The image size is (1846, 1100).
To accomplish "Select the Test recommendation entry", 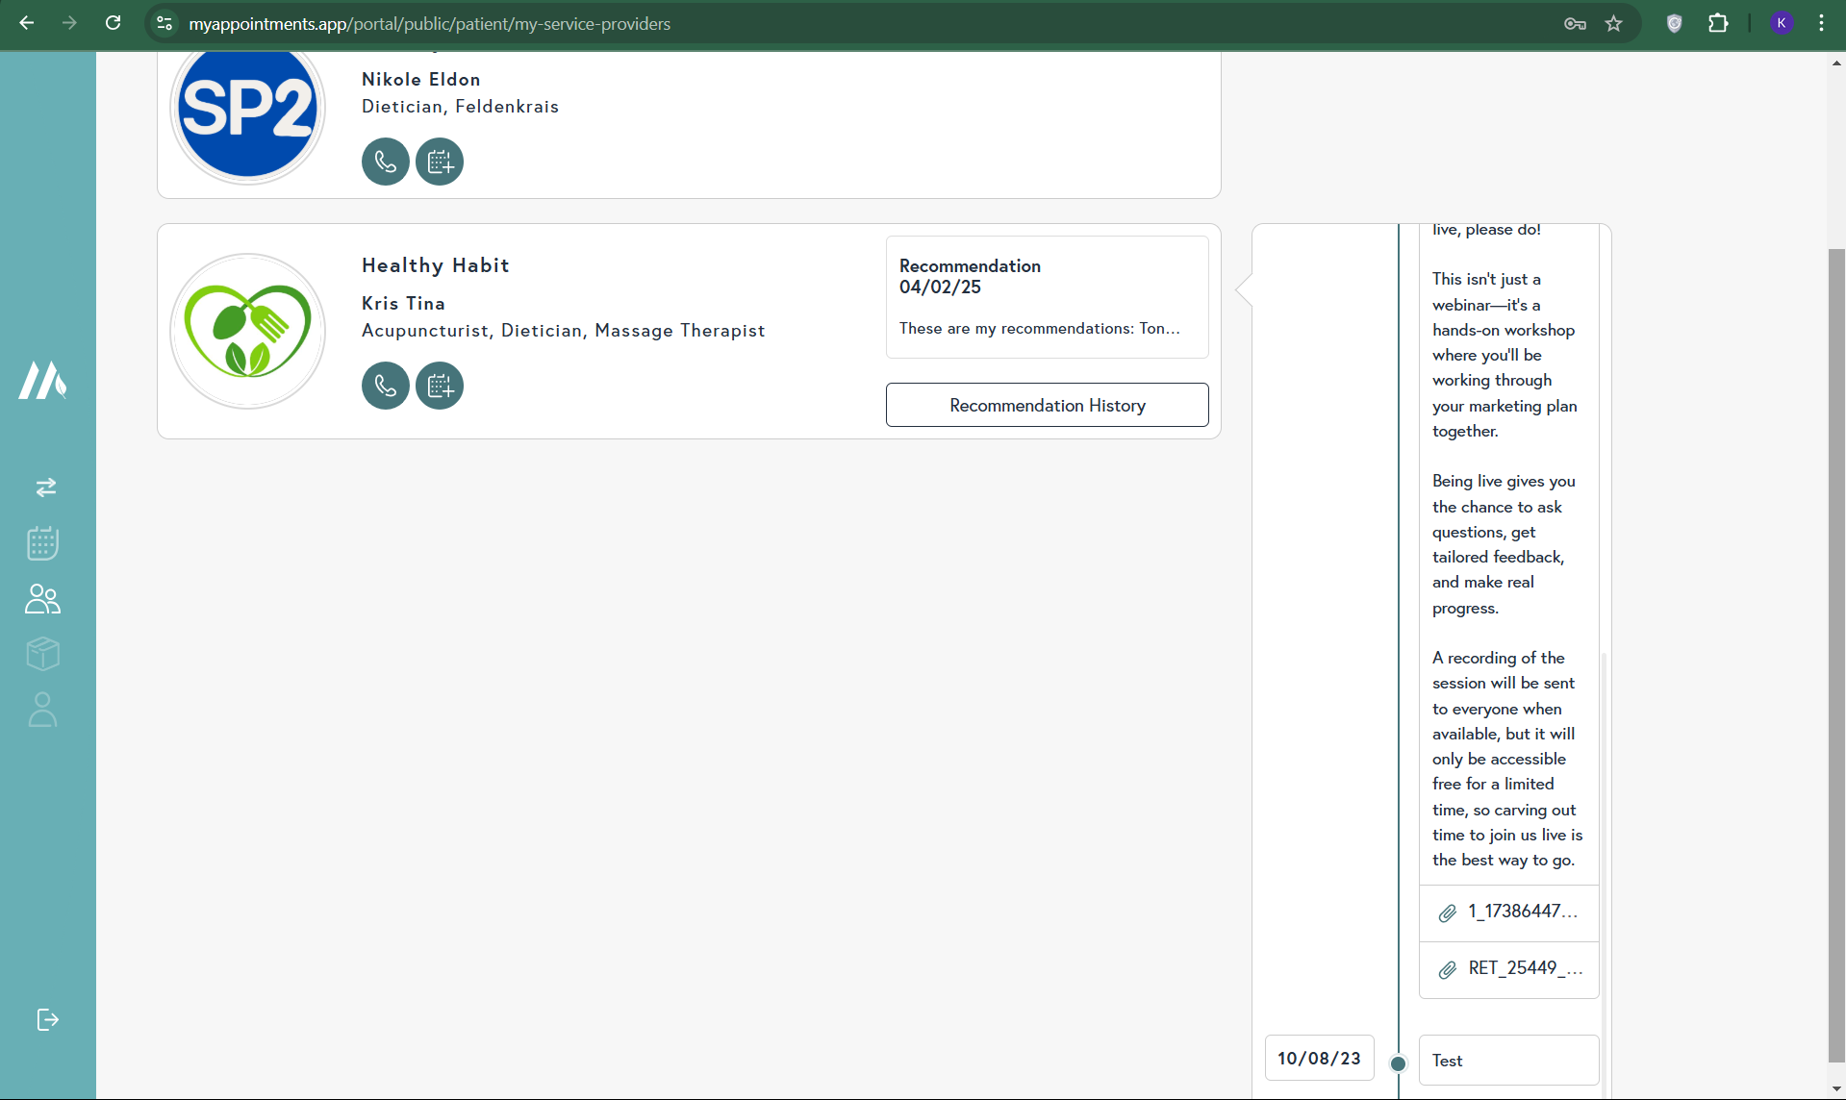I will coord(1508,1061).
